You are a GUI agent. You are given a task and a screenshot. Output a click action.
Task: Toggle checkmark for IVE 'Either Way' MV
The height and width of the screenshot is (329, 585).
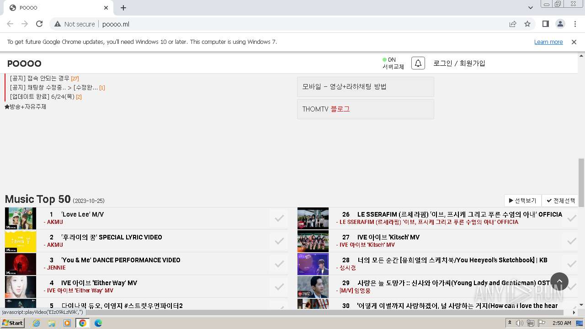coord(279,287)
